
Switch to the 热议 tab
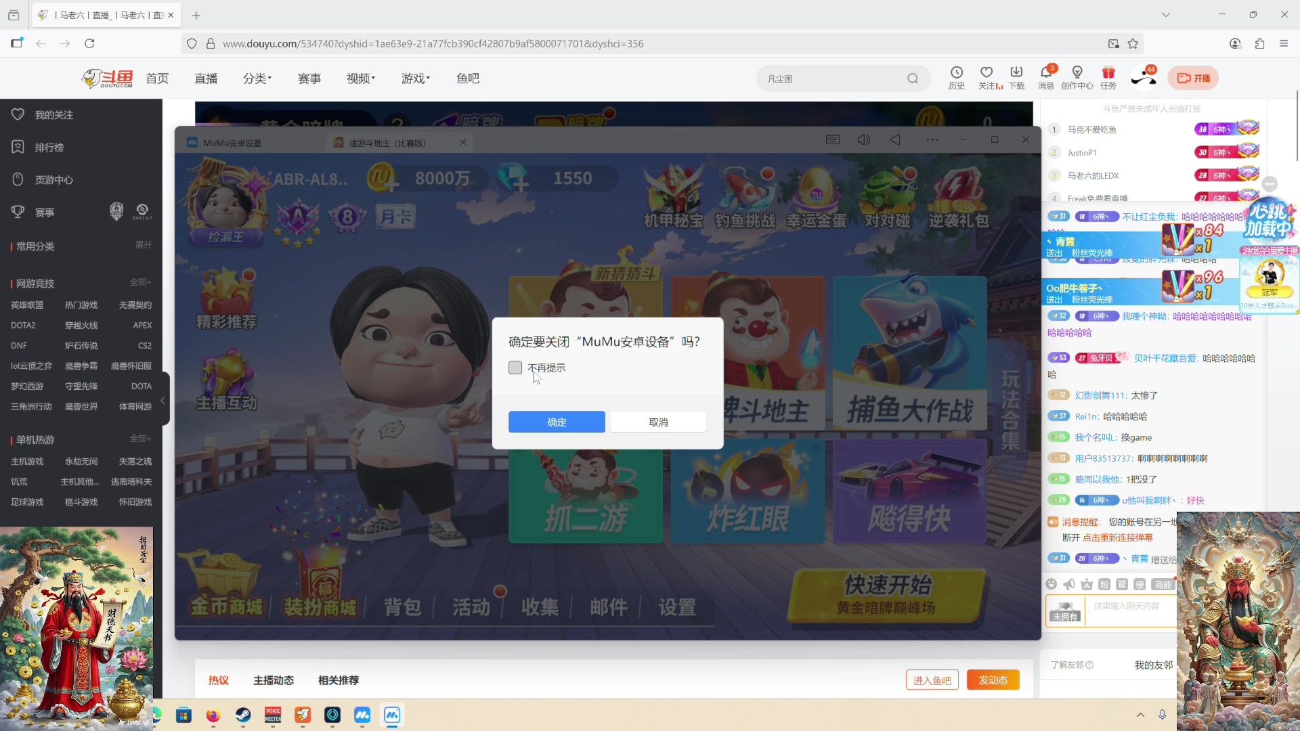click(218, 680)
